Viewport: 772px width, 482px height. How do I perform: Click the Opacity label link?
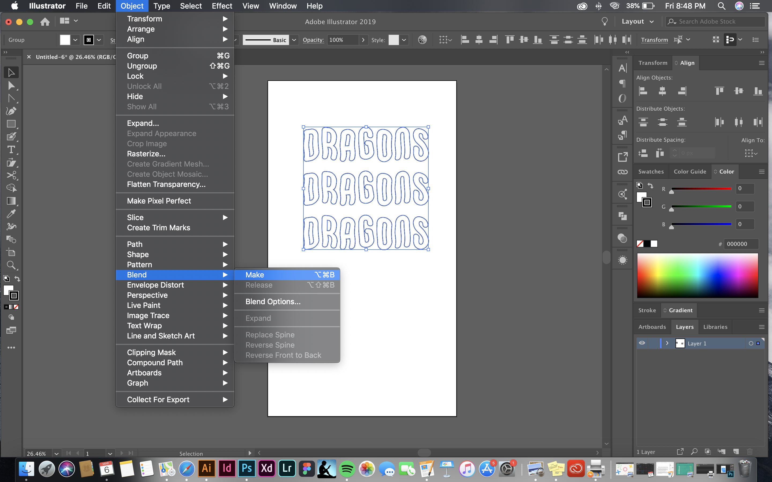point(313,40)
